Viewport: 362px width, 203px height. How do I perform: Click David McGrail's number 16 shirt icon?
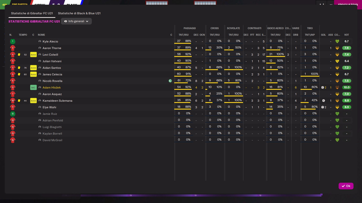12,140
